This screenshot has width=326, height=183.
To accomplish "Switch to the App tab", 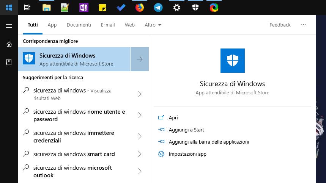I will [52, 25].
